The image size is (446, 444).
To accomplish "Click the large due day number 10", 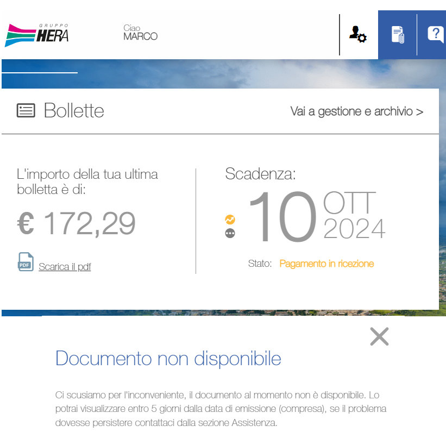I will [281, 217].
